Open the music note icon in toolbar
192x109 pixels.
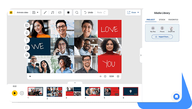pyautogui.click(x=53, y=12)
